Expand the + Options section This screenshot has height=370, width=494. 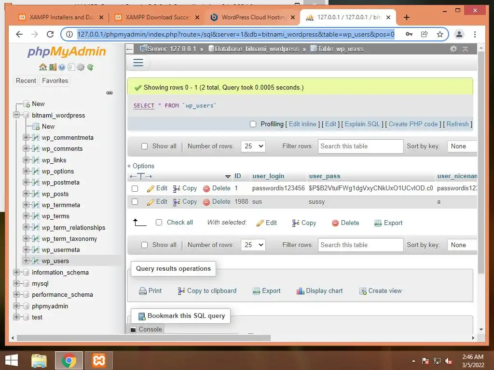click(x=141, y=166)
